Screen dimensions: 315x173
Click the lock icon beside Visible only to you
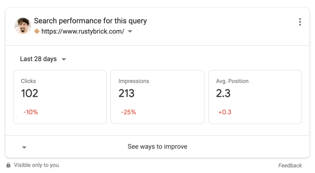(8, 165)
